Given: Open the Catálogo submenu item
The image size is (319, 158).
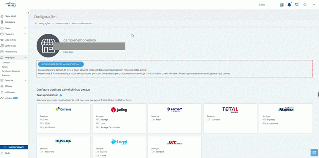Looking at the screenshot, I should pos(6,63).
